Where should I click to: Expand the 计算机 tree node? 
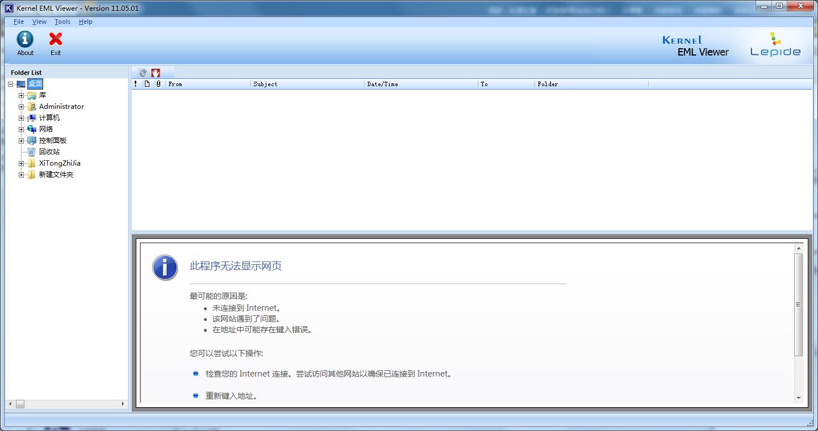tap(21, 118)
